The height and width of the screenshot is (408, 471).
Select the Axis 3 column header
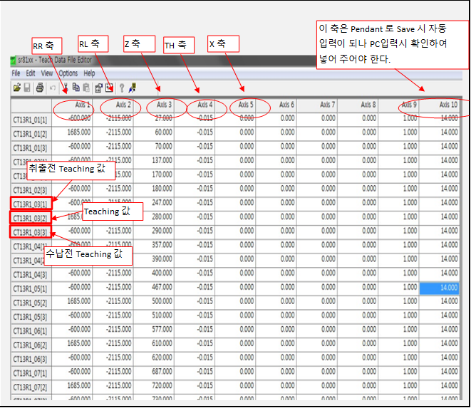[154, 105]
